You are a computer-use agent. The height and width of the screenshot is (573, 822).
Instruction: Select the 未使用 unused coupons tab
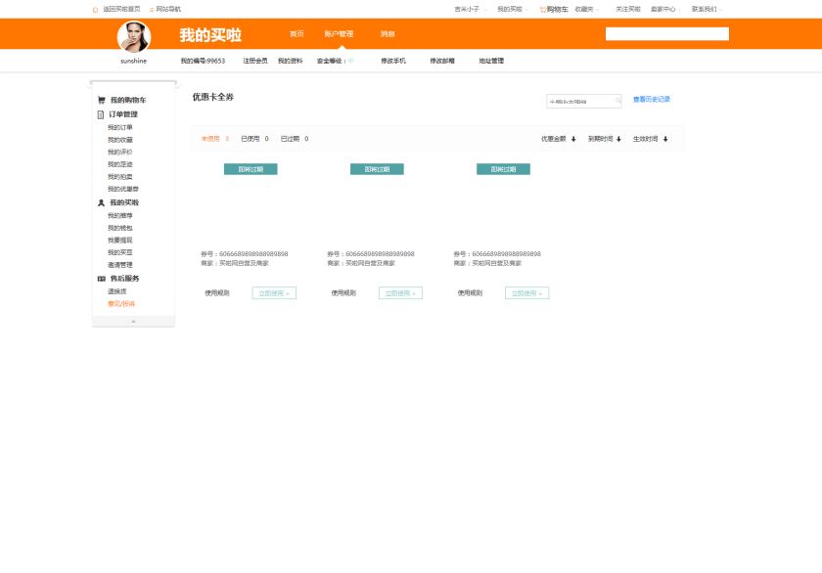pos(215,139)
